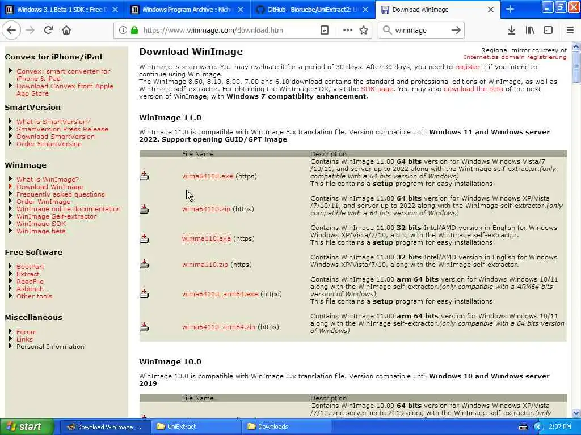The image size is (581, 435).
Task: Open BootPart free software link
Action: pos(30,267)
